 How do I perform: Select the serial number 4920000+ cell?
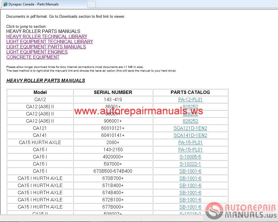113,157
